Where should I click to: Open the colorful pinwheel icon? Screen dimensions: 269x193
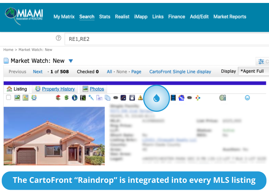click(x=198, y=98)
